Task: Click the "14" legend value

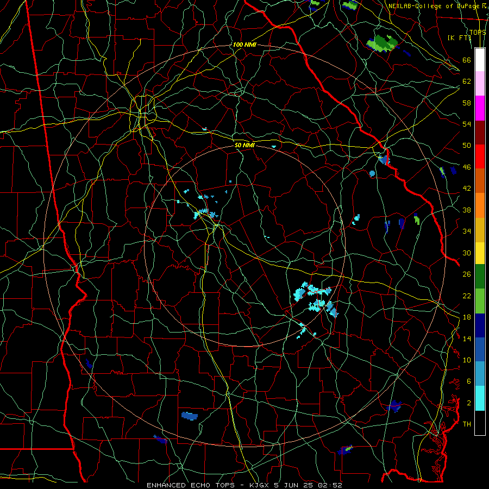Action: (467, 338)
